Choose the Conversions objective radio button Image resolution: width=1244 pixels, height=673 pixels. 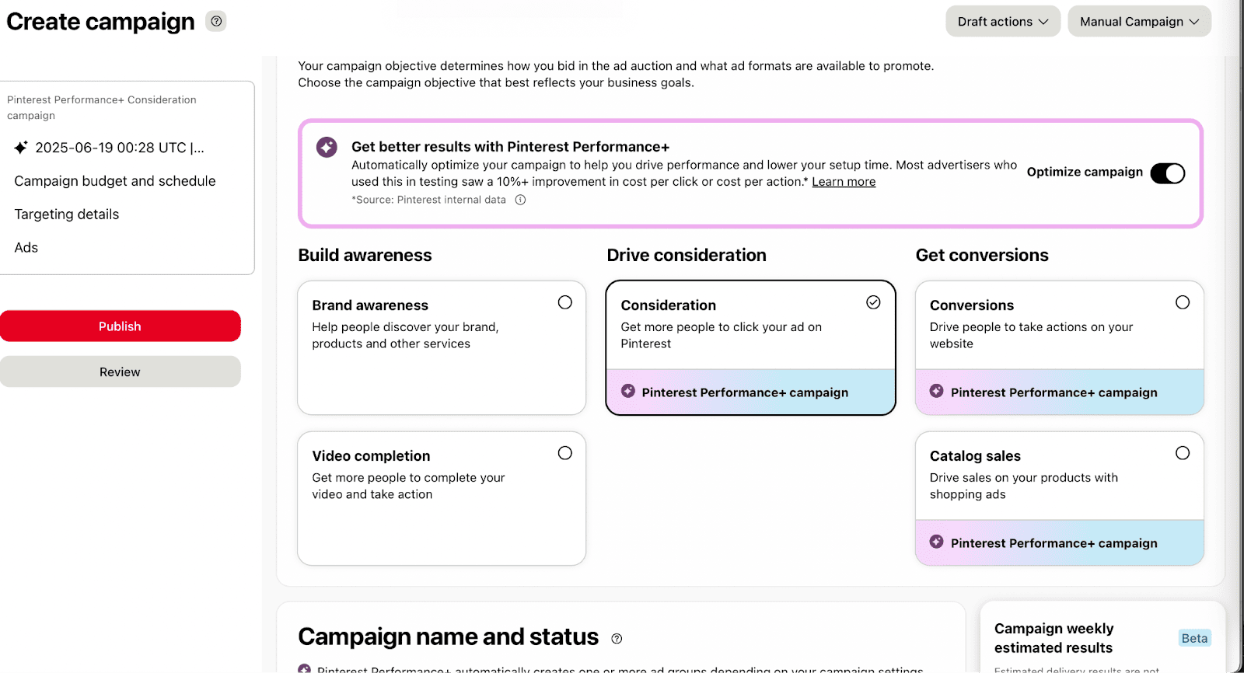coord(1183,302)
